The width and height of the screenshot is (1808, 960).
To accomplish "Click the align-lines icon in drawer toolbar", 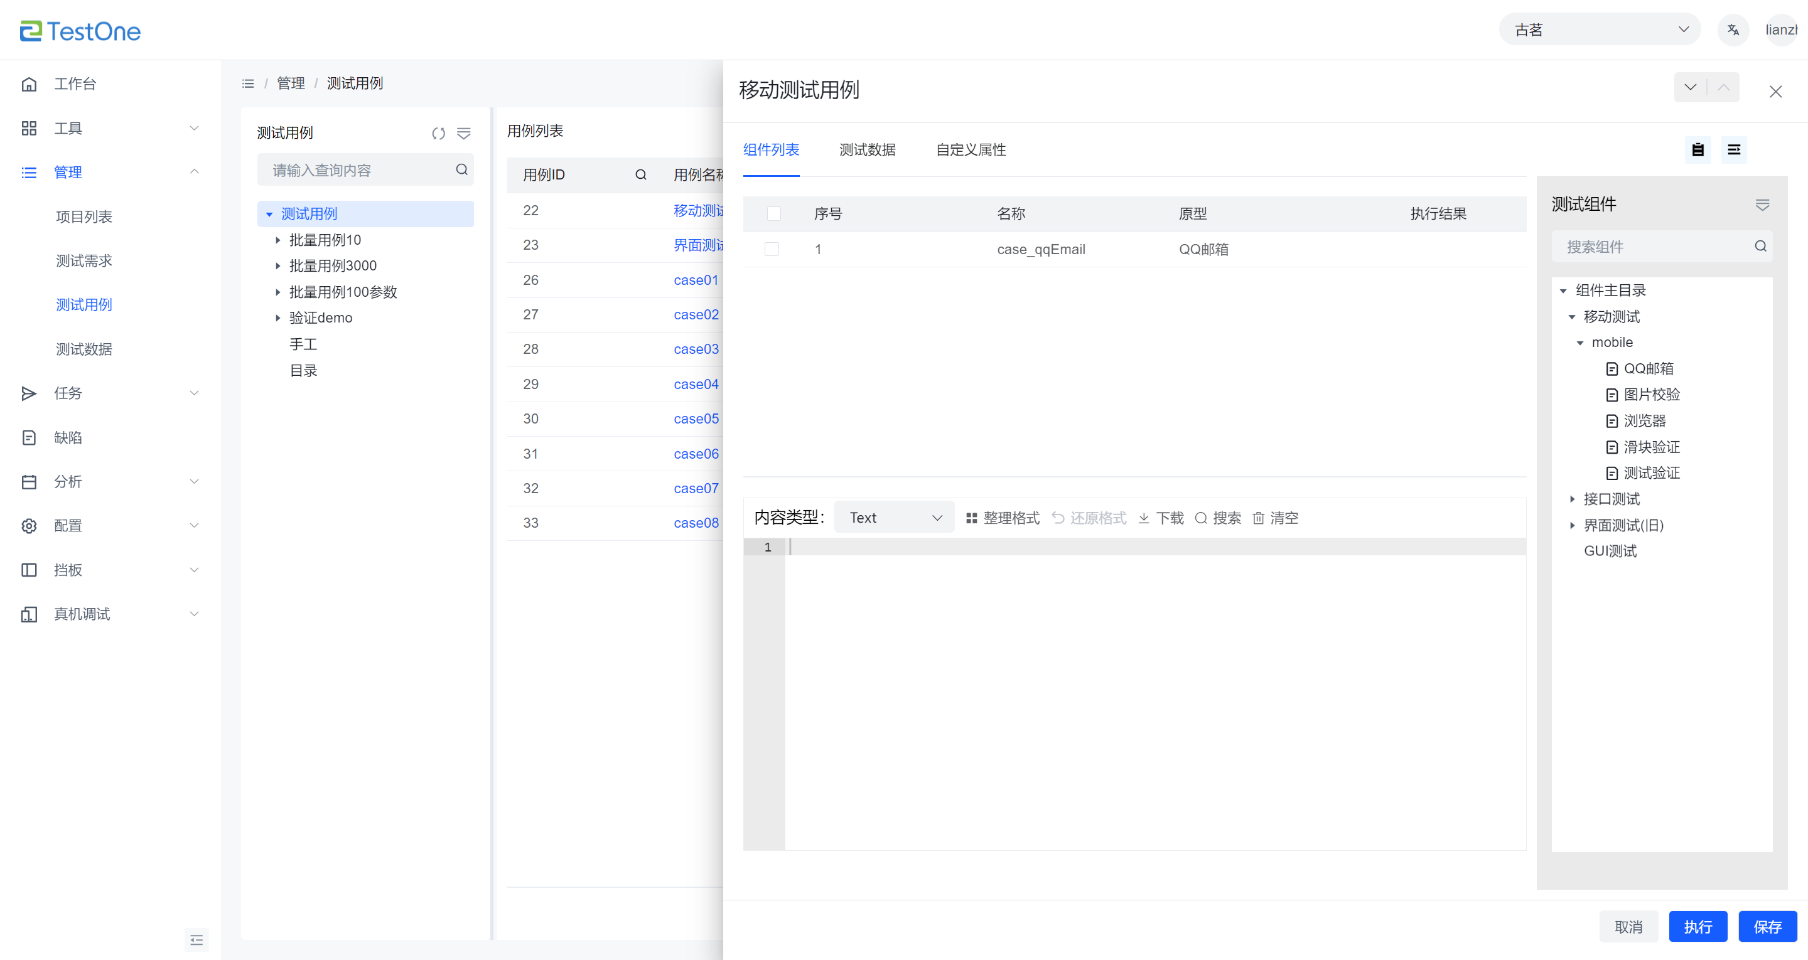I will point(1733,149).
